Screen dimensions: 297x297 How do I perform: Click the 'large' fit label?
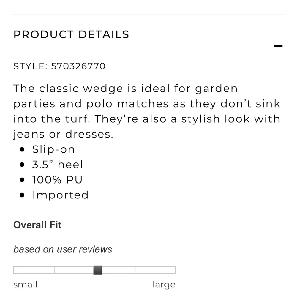164,285
